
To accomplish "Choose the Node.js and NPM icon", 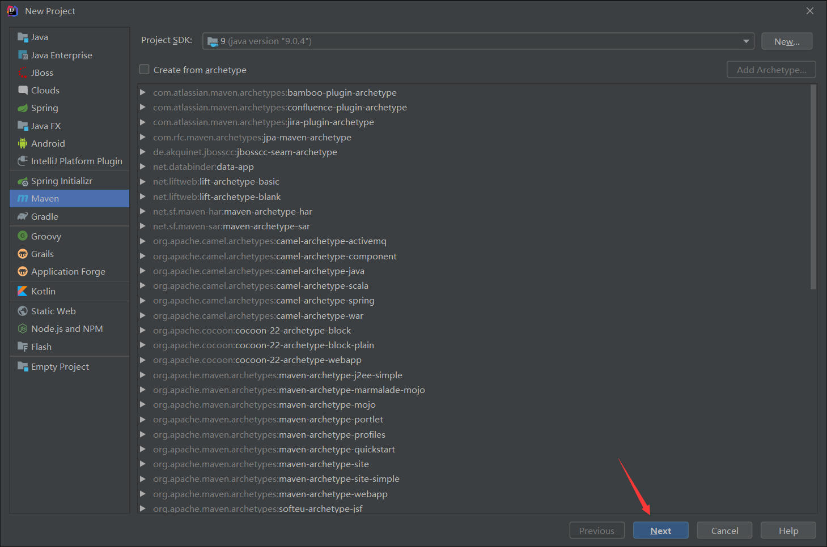I will tap(23, 328).
